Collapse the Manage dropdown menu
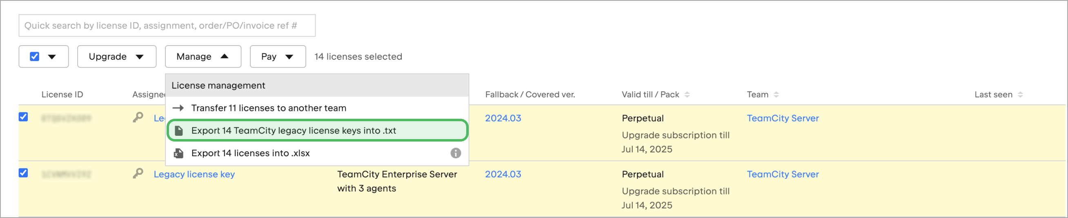Screen dimensions: 1068x218 point(203,57)
